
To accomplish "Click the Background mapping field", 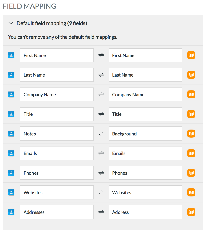I will (x=145, y=134).
